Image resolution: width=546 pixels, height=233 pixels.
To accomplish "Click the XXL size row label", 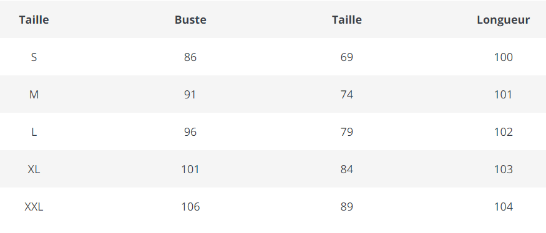I will point(34,207).
